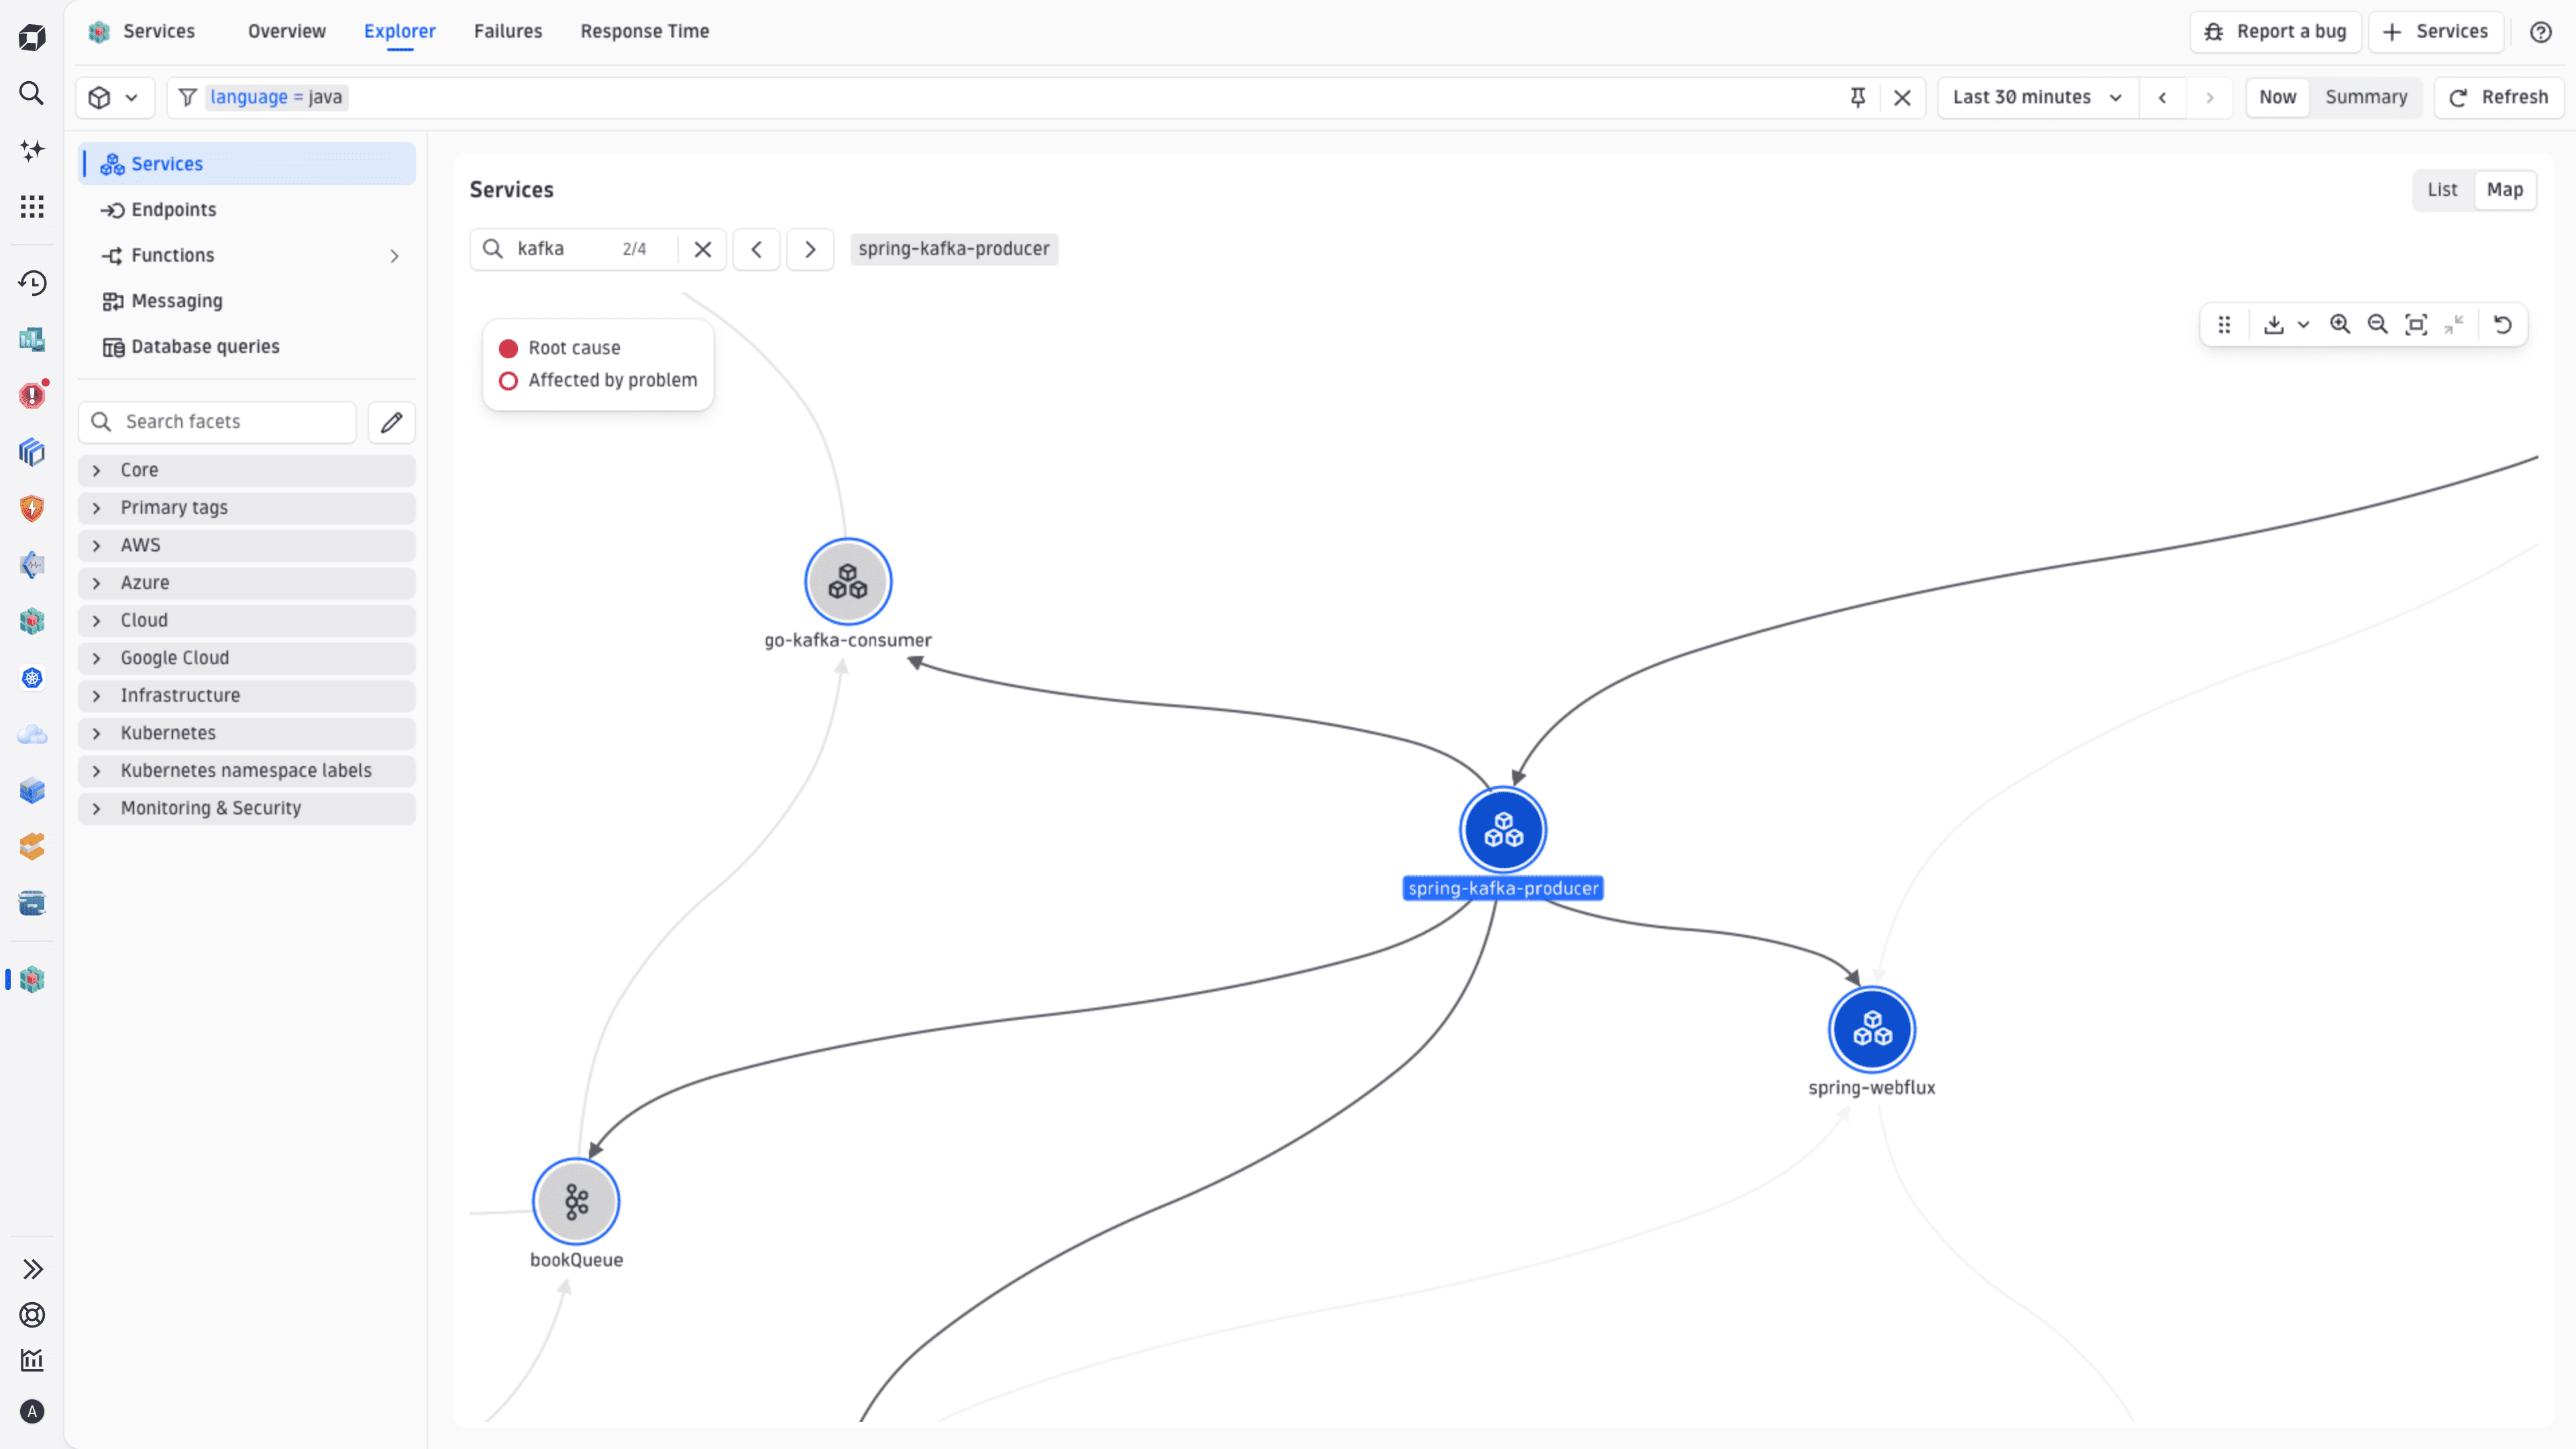2576x1449 pixels.
Task: Expand the Primary tags facet group
Action: (x=246, y=508)
